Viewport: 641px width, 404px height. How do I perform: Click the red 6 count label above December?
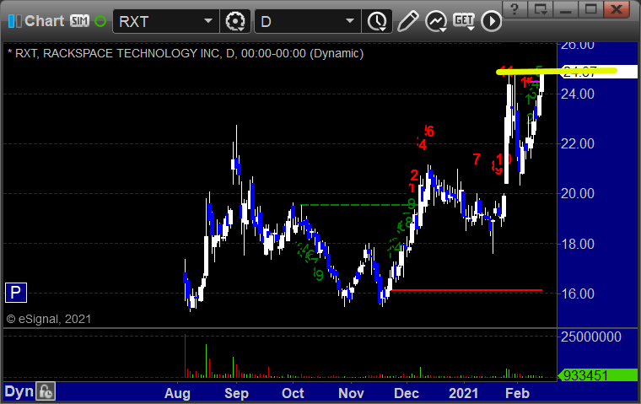[429, 132]
